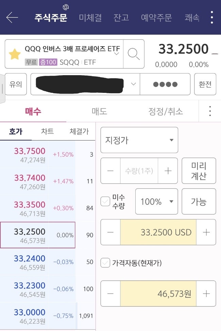Toggle 가격자동(현재가) checkbox
This screenshot has height=331, width=221.
coord(105,263)
